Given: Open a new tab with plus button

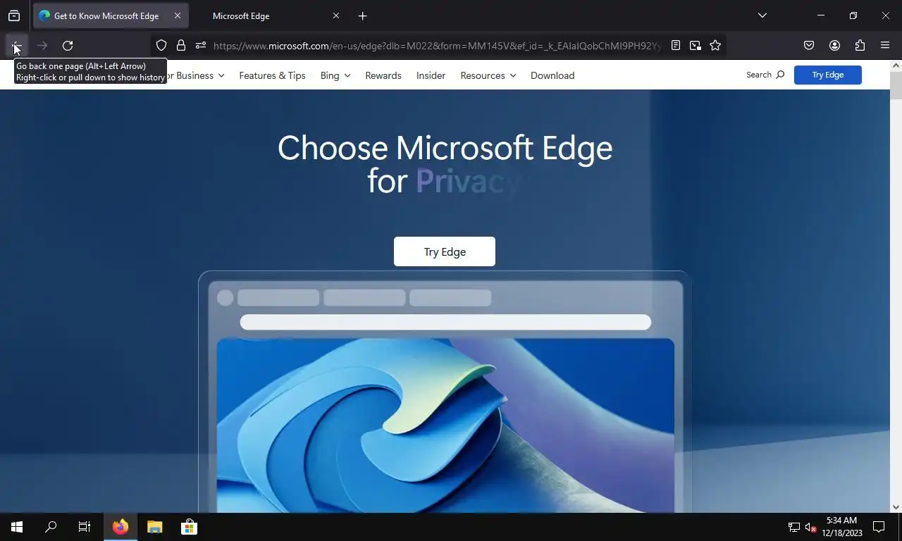Looking at the screenshot, I should [362, 15].
